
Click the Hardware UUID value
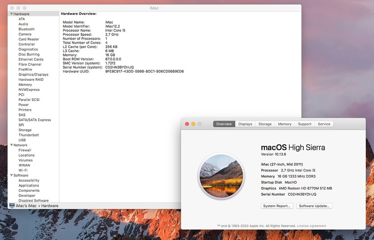coord(144,71)
